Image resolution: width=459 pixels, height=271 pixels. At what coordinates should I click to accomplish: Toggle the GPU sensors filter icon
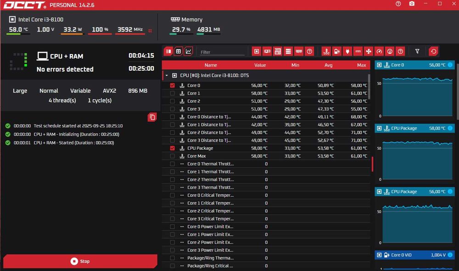[267, 51]
